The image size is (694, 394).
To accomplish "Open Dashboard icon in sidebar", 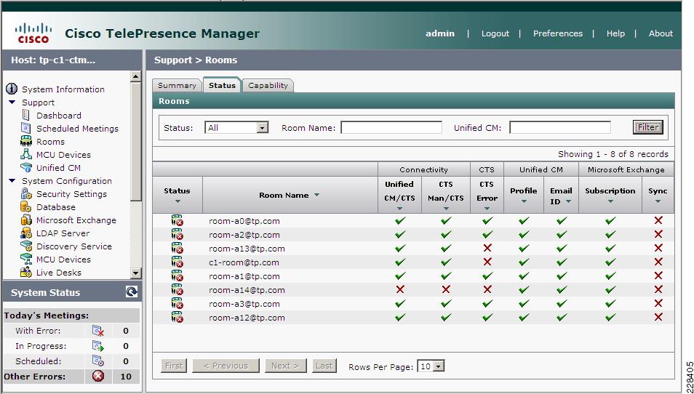I will pos(26,115).
